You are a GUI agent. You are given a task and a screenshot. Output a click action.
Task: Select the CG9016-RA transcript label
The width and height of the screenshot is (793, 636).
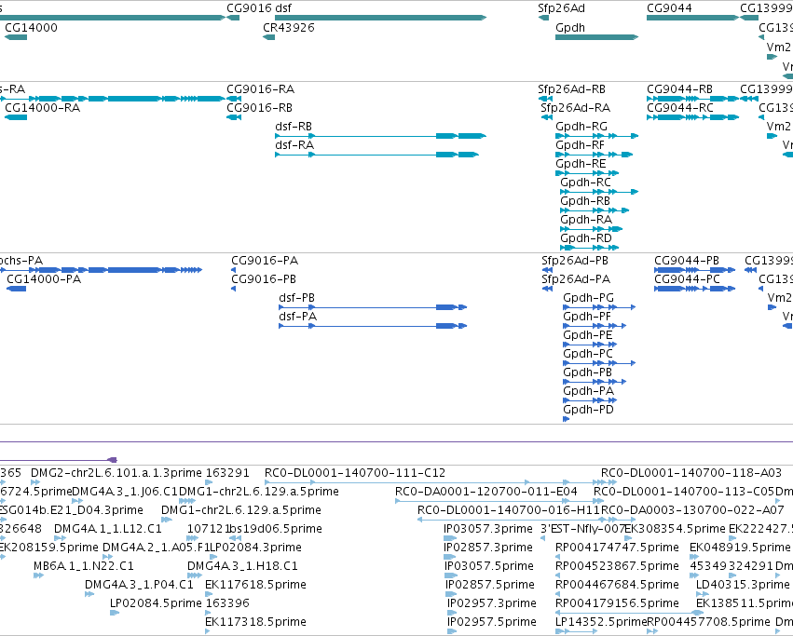261,89
